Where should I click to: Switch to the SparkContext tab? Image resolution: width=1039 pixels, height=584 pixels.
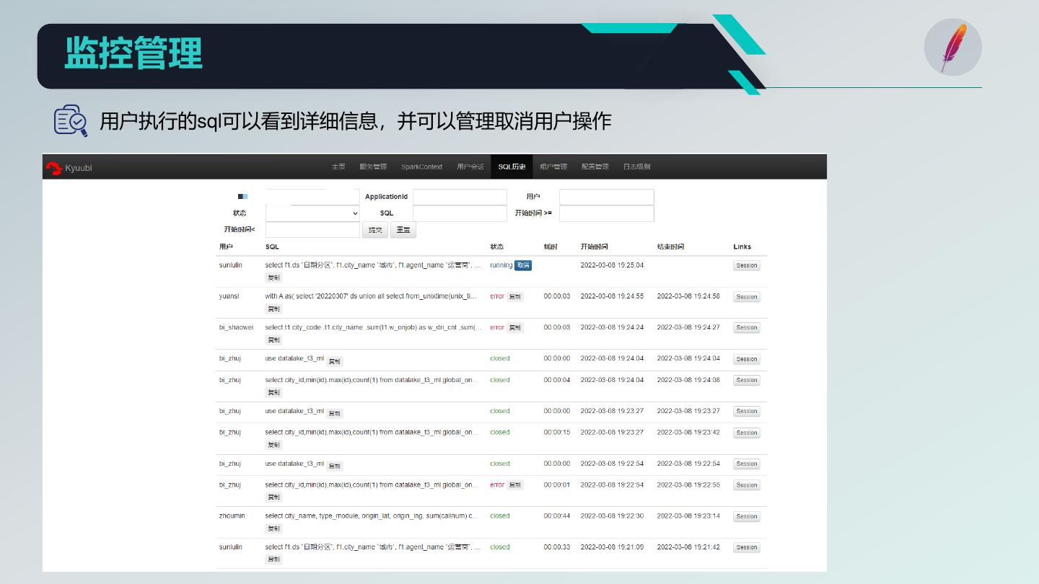(x=421, y=167)
